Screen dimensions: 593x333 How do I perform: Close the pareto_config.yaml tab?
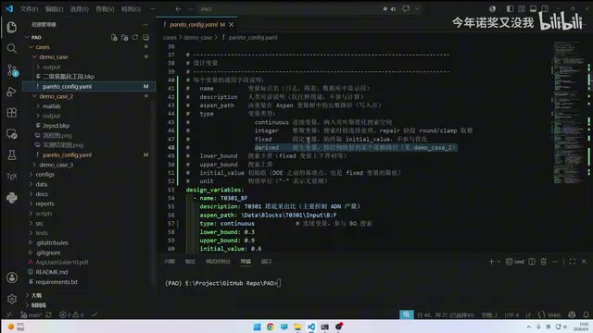click(231, 25)
